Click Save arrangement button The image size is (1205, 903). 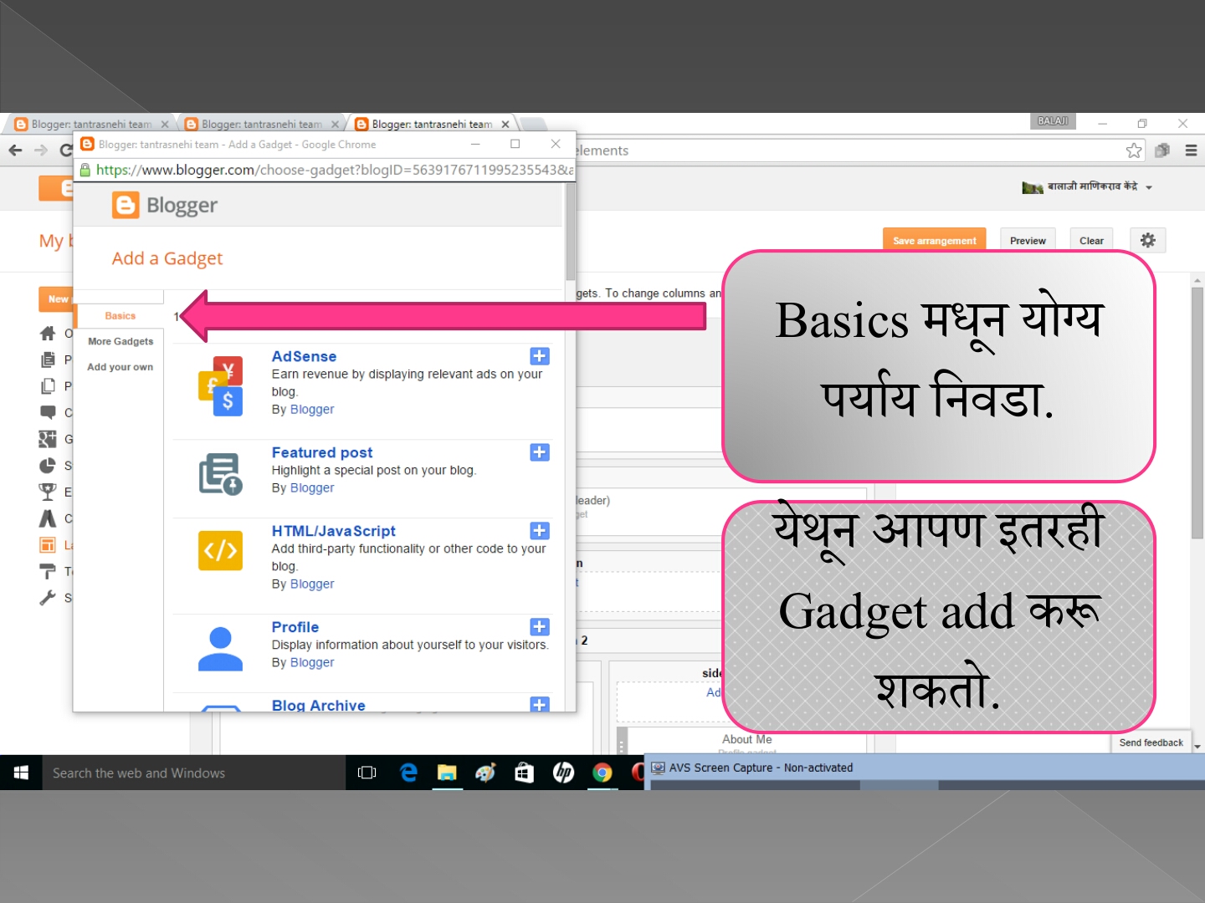click(x=935, y=241)
